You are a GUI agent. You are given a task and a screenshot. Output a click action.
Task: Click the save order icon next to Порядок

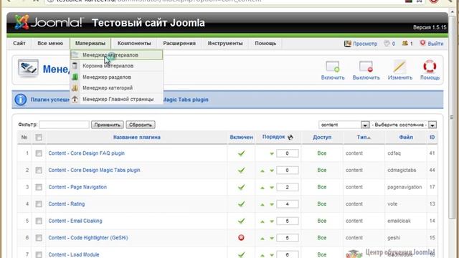point(290,137)
